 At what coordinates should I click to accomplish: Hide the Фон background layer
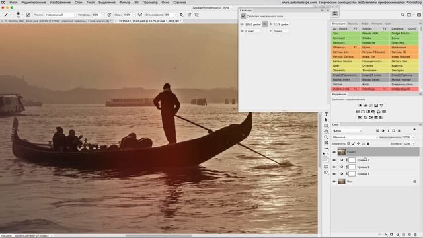pos(334,182)
